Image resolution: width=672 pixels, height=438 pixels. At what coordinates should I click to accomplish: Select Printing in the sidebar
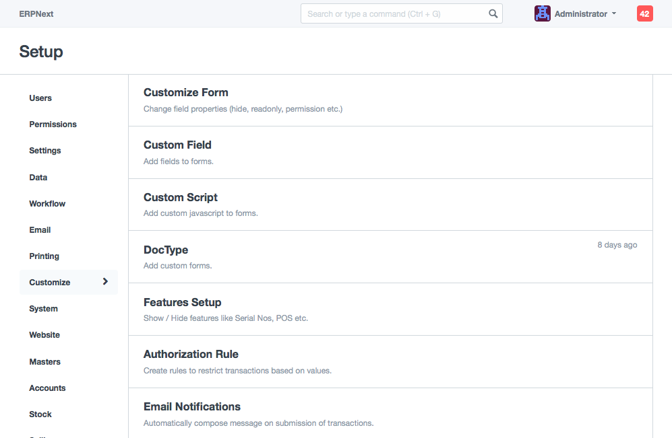pos(44,256)
